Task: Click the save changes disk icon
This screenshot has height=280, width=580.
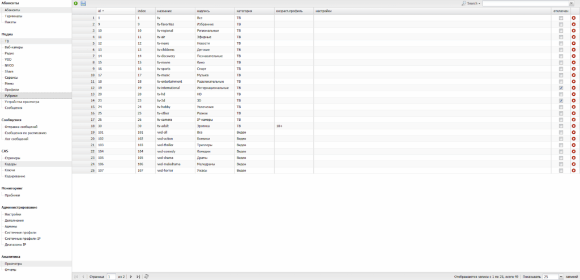Action: [83, 3]
